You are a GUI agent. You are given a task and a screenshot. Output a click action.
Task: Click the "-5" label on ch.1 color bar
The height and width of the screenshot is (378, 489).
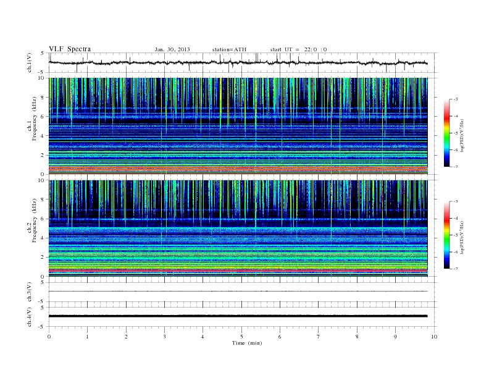click(456, 133)
